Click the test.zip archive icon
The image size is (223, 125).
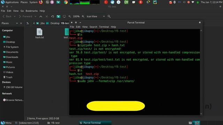pyautogui.click(x=67, y=32)
